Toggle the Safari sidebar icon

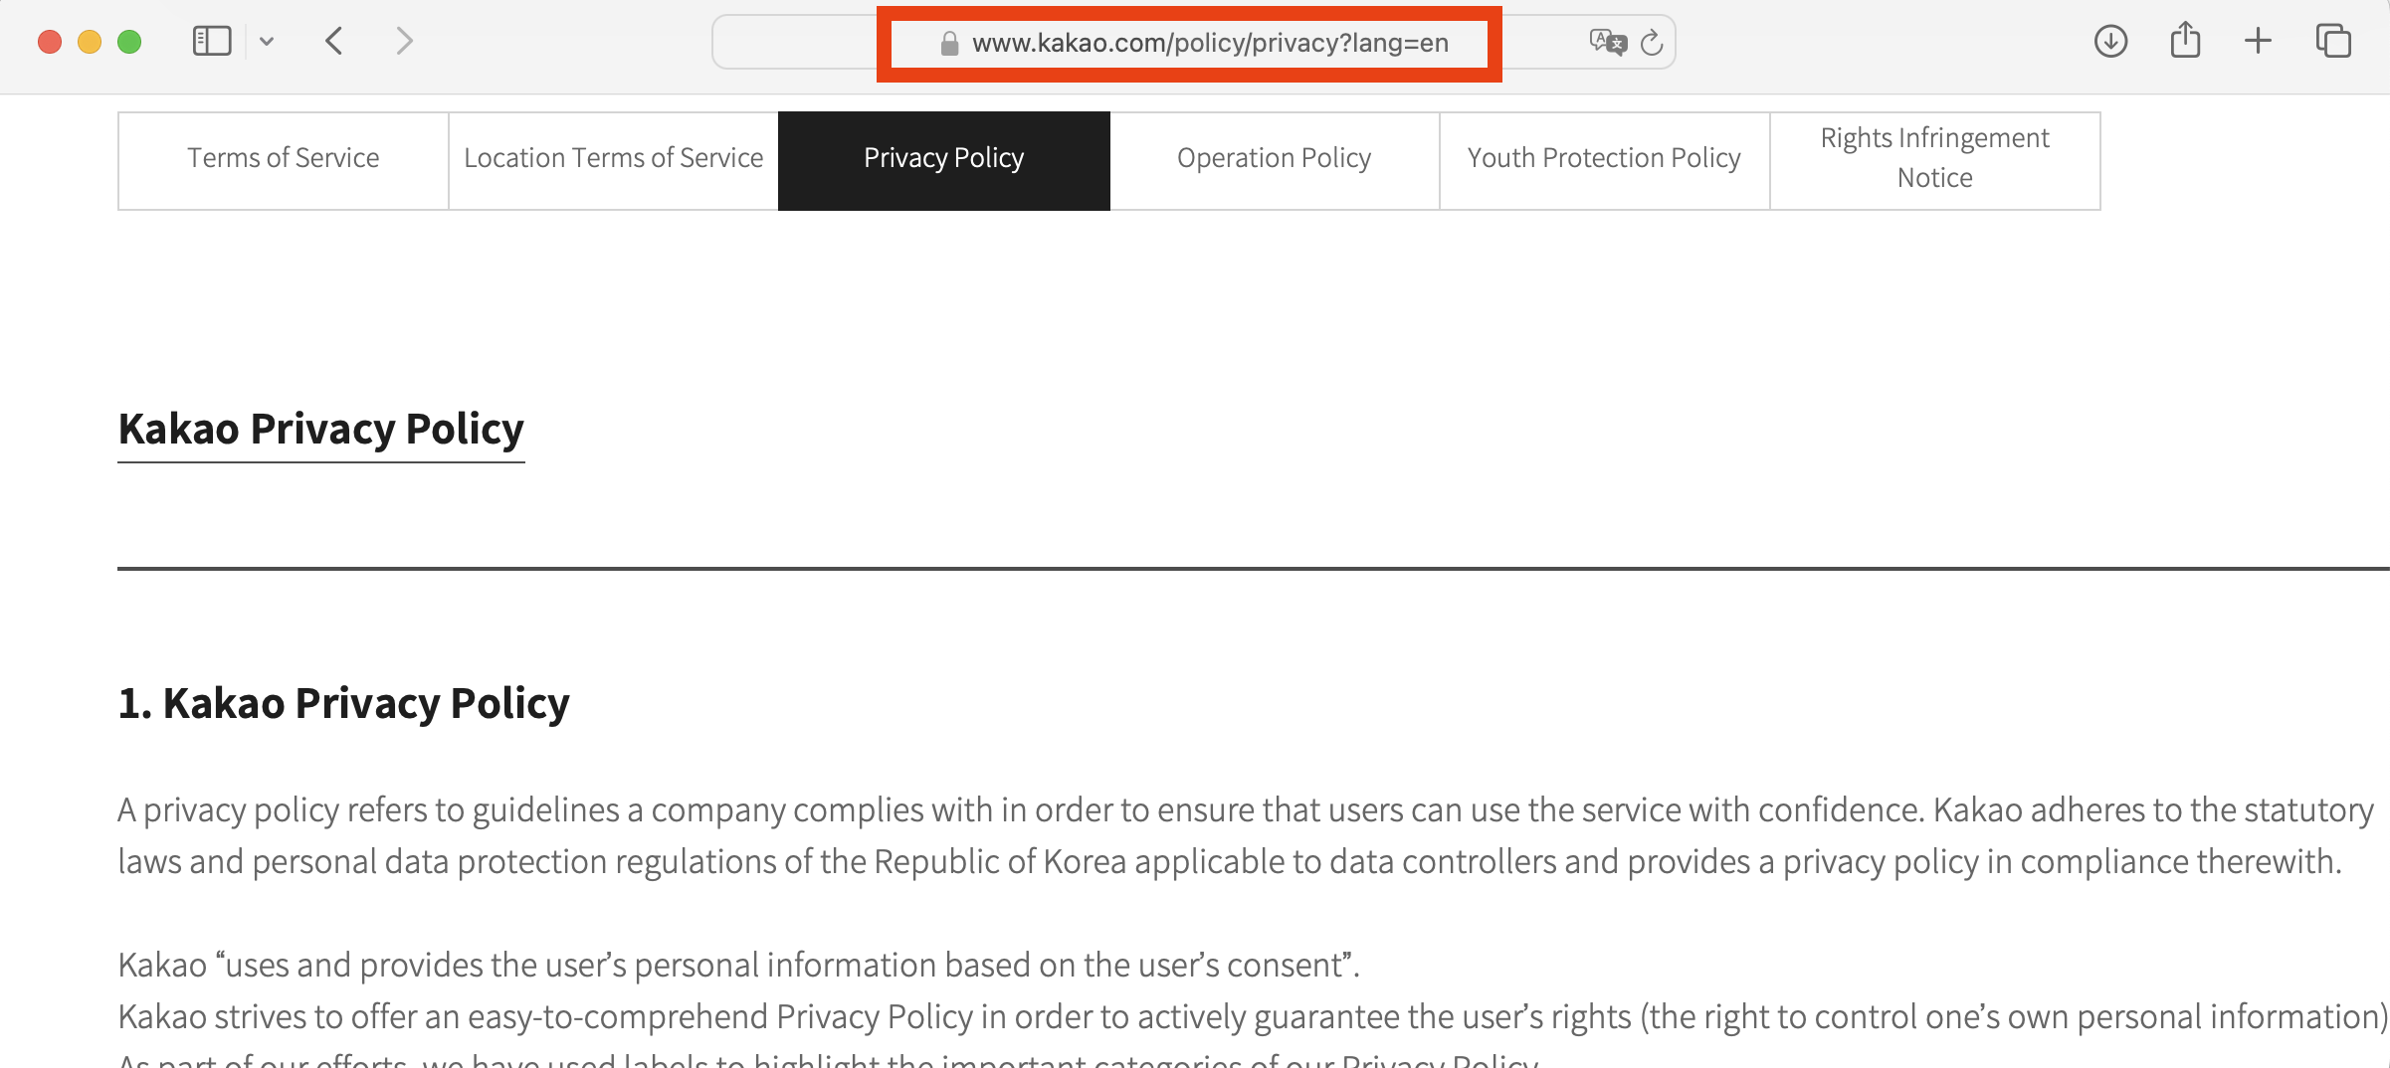click(212, 42)
